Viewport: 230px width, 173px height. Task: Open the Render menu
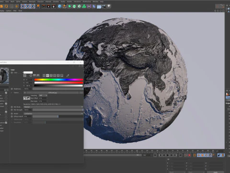click(69, 1)
